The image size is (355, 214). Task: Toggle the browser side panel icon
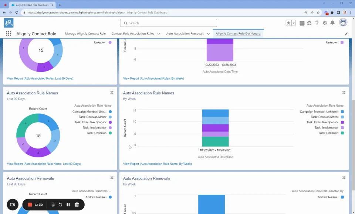pyautogui.click(x=338, y=13)
